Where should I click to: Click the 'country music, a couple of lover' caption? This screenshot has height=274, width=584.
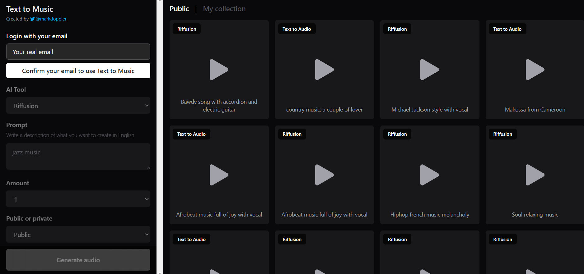pos(324,109)
